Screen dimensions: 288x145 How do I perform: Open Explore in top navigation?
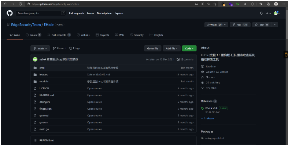point(119,13)
